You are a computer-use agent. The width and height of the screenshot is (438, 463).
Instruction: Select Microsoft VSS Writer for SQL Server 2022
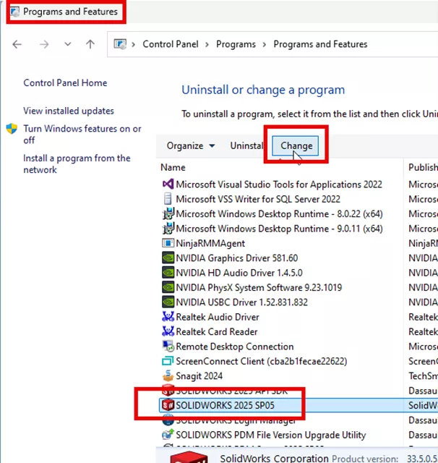tap(258, 200)
